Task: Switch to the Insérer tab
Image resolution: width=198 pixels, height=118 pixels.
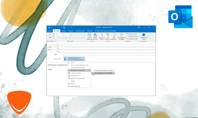Action: (x=63, y=31)
